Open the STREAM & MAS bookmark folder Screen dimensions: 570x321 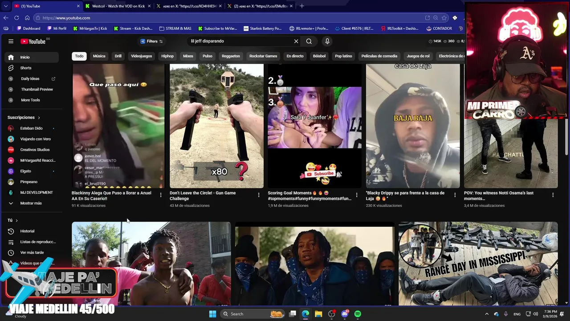[175, 29]
